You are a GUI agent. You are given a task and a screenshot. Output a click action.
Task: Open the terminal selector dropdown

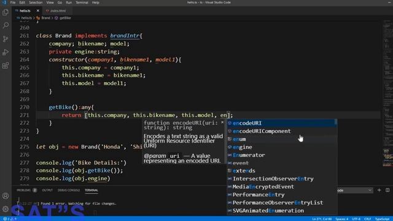[x=354, y=190]
